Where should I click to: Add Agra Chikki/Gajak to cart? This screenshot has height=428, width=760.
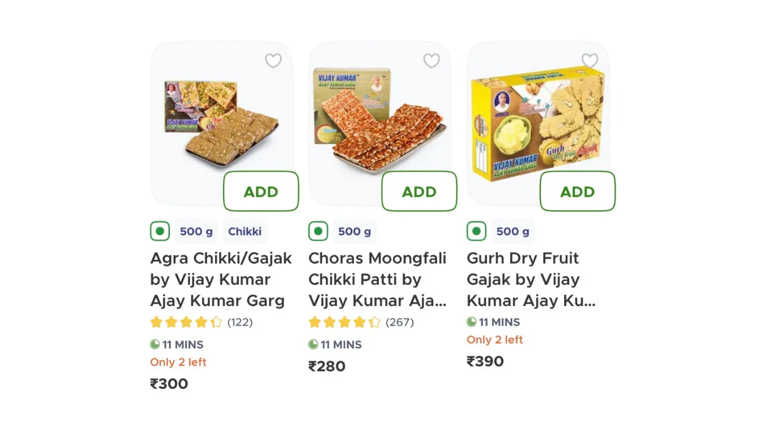(x=261, y=191)
